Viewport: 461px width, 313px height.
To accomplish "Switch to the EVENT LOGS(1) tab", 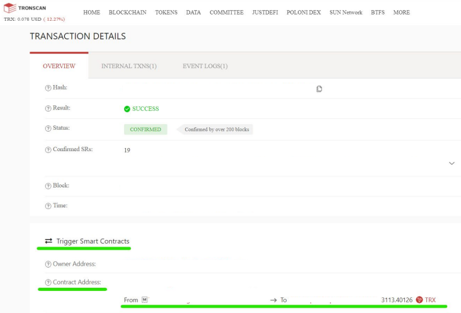I will click(205, 66).
